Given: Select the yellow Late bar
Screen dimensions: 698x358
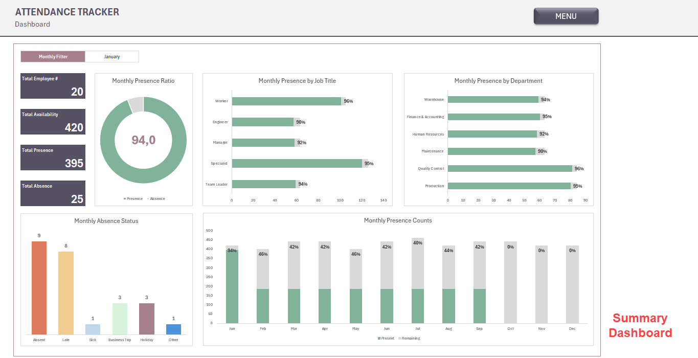Looking at the screenshot, I should 66,293.
